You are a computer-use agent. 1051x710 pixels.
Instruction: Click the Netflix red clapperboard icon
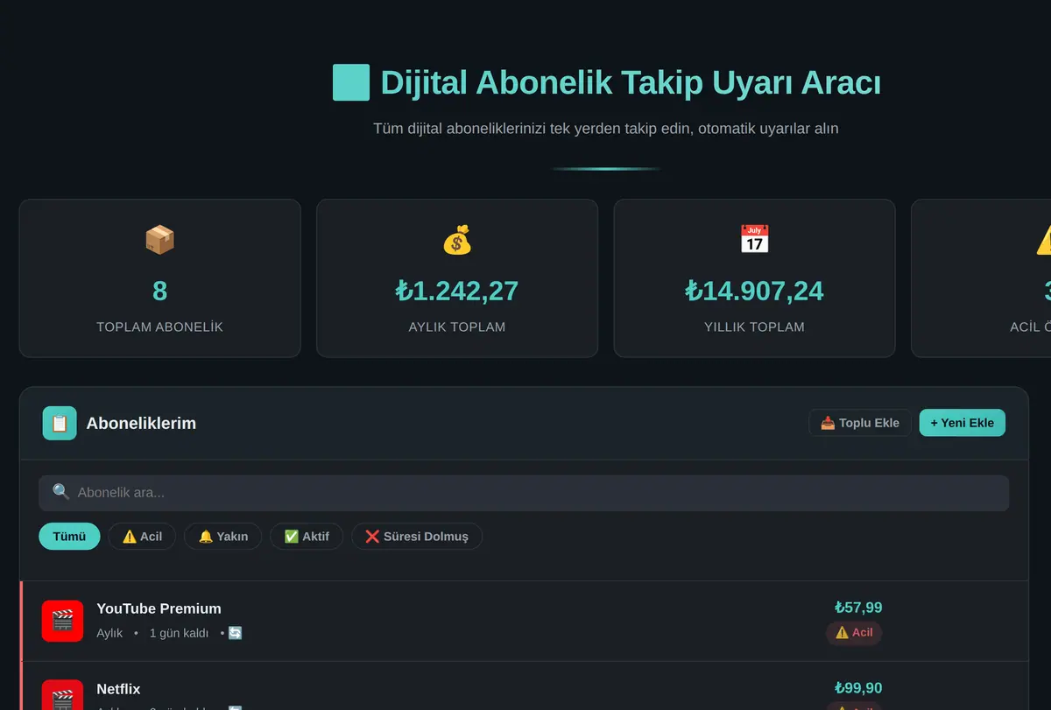(x=62, y=695)
